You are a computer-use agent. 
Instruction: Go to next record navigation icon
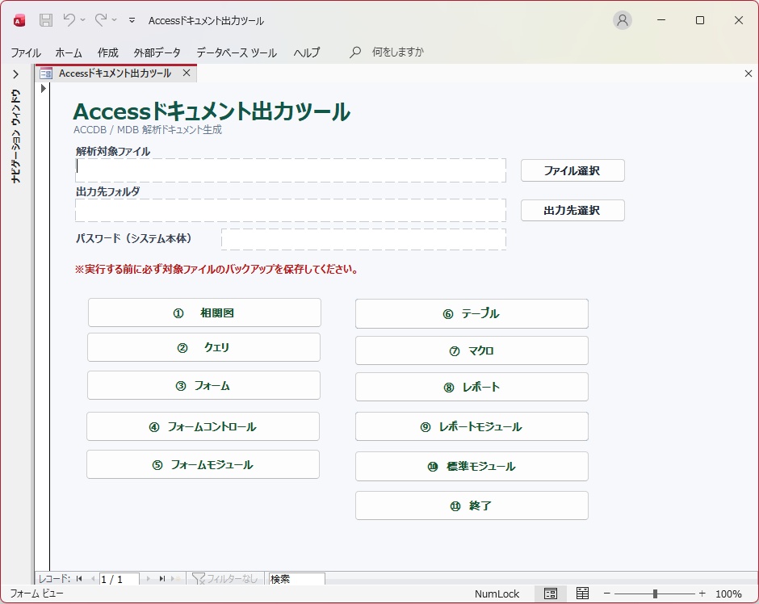click(x=148, y=579)
